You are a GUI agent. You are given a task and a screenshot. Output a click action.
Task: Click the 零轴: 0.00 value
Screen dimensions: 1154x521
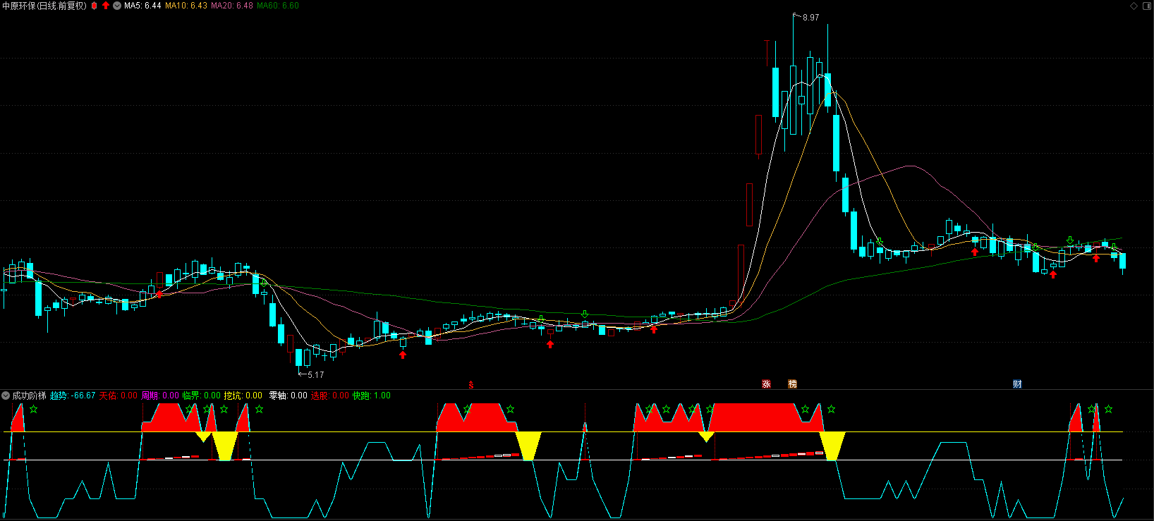point(288,396)
